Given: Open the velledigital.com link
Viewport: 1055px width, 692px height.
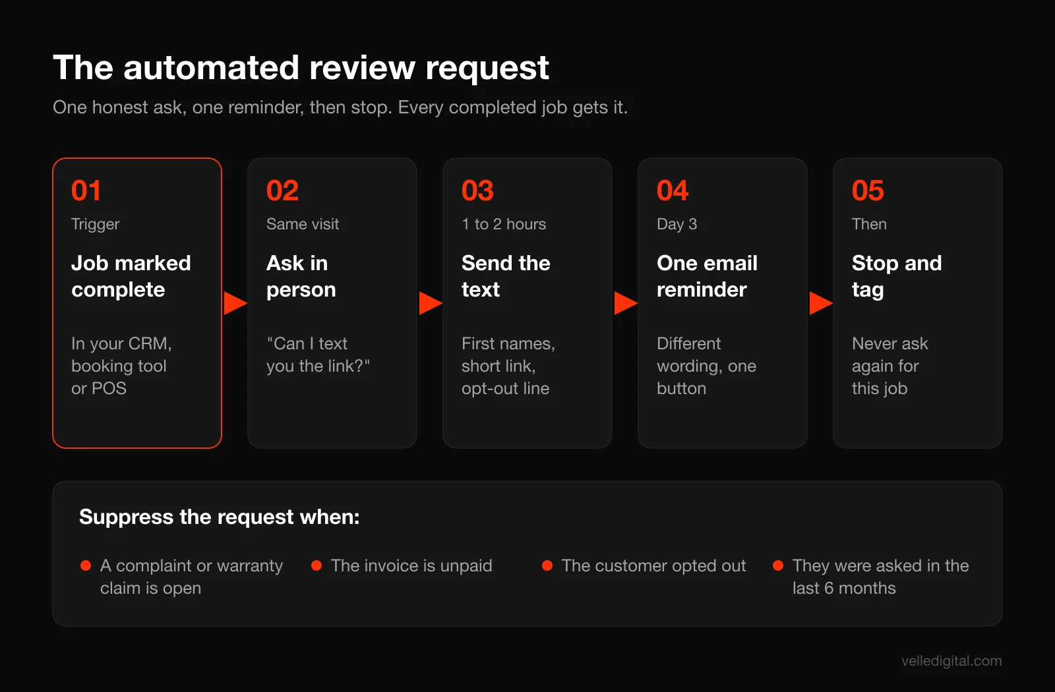Looking at the screenshot, I should pos(951,661).
